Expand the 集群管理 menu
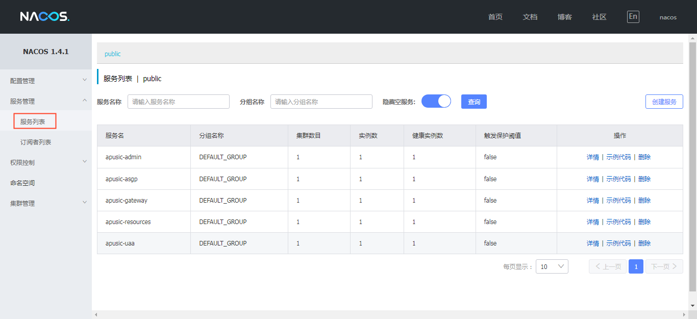Image resolution: width=697 pixels, height=319 pixels. (x=46, y=203)
